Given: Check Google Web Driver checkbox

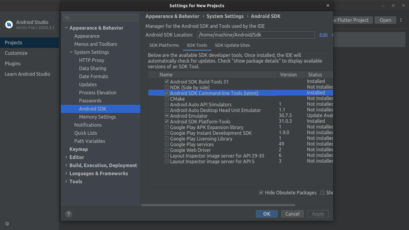Looking at the screenshot, I should click(x=167, y=150).
